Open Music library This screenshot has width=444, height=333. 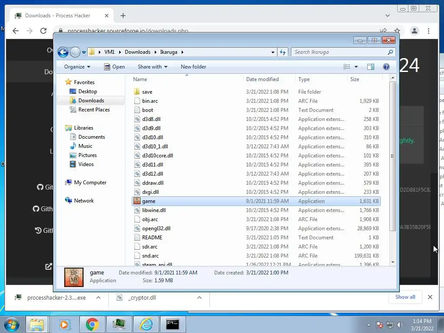click(x=85, y=146)
